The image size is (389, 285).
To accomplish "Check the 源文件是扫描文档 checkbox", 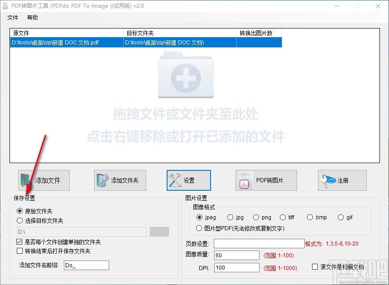I will click(x=315, y=267).
